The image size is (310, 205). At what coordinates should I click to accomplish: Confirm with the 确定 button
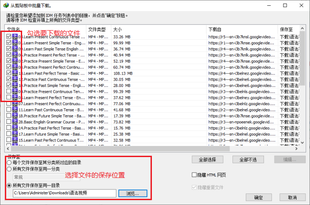point(259,197)
